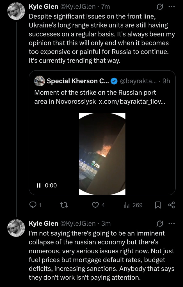Click the Special Kherson C... account name
This screenshot has width=183, height=287.
pos(77,81)
